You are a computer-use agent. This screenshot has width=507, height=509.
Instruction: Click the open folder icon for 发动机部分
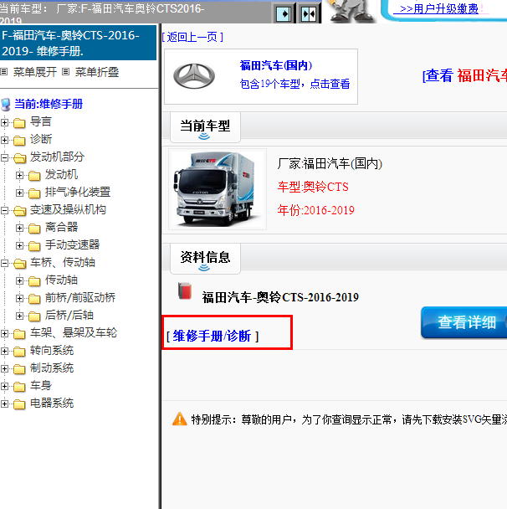coord(20,157)
